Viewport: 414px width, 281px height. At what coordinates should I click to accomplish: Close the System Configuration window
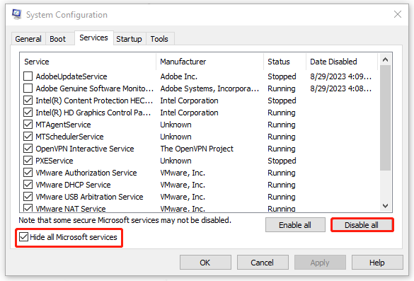[x=398, y=14]
